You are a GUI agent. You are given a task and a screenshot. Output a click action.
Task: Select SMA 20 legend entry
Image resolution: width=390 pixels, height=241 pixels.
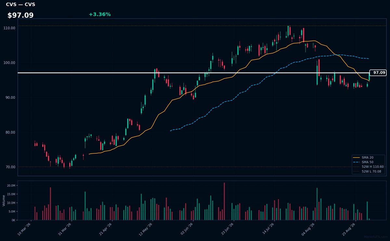[368, 157]
